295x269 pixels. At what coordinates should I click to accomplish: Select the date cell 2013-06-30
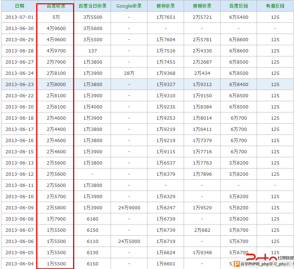click(20, 29)
